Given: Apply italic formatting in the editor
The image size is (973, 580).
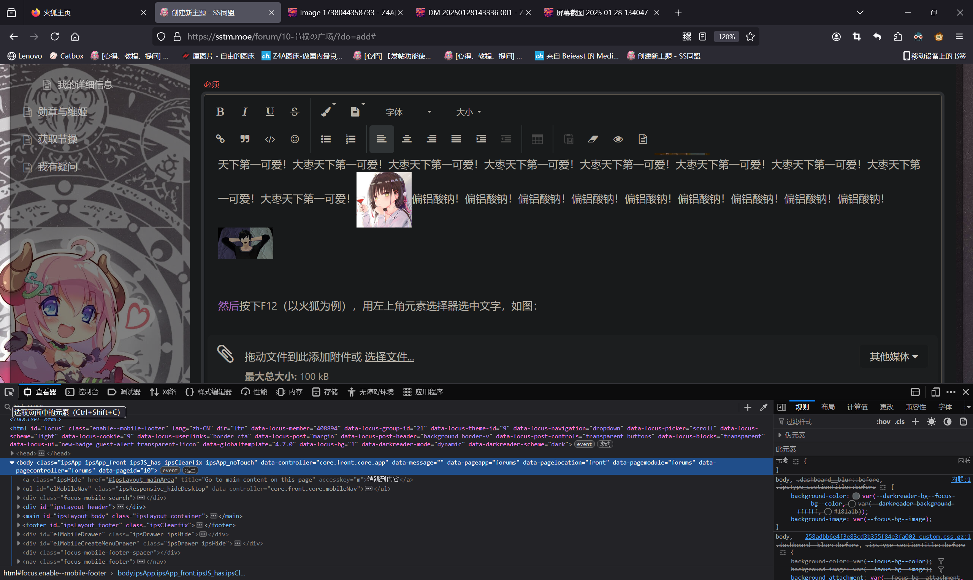Looking at the screenshot, I should pyautogui.click(x=245, y=112).
